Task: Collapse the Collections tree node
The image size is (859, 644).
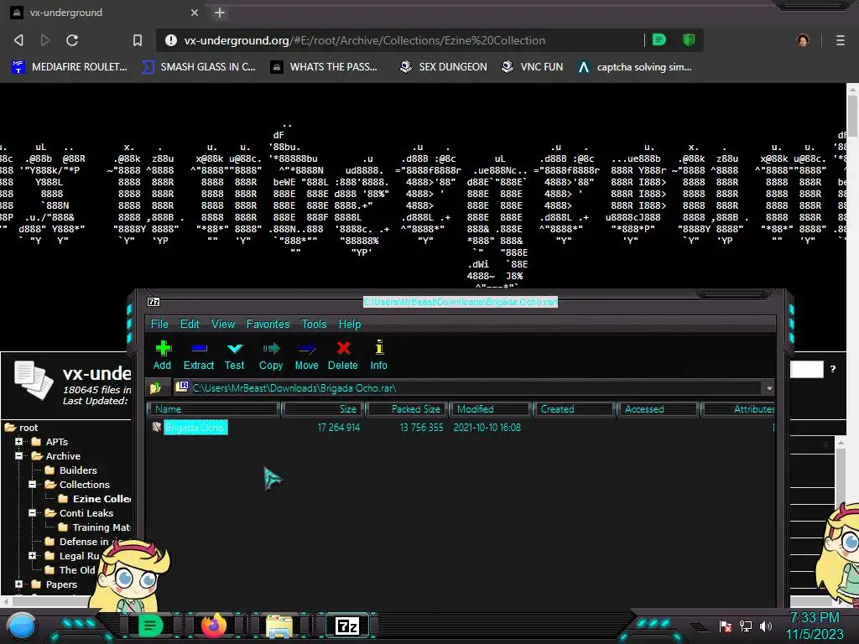Action: (33, 484)
